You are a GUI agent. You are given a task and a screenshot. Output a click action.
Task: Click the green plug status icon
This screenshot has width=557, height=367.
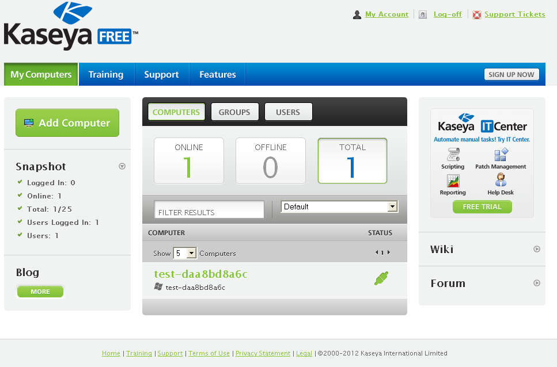[x=381, y=278]
